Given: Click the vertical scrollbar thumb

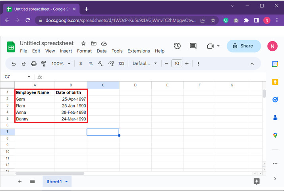Looking at the screenshot, I should click(264, 94).
